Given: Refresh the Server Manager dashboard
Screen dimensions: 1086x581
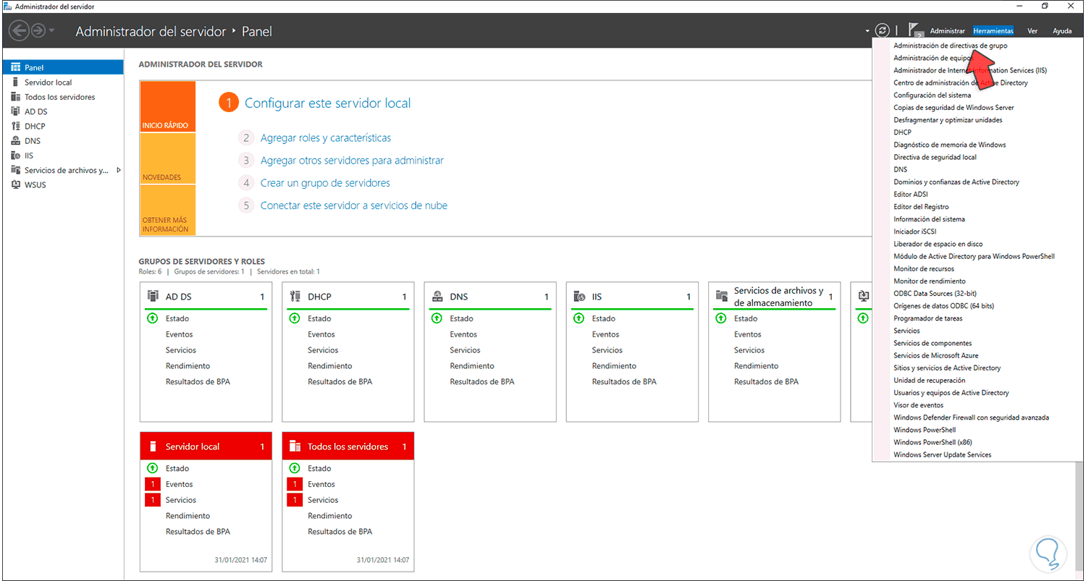Looking at the screenshot, I should coord(882,30).
